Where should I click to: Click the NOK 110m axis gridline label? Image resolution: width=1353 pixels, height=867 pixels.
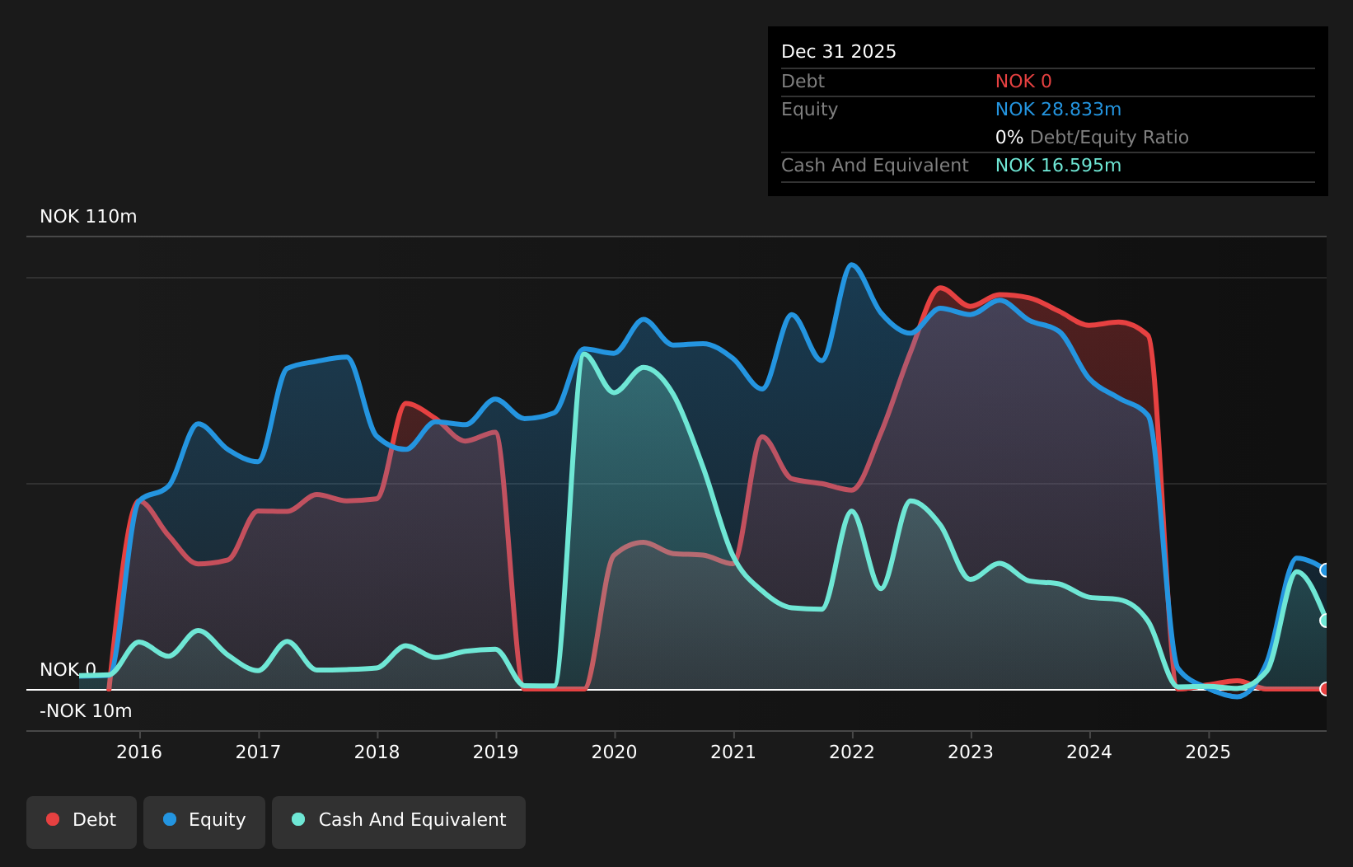pyautogui.click(x=88, y=216)
